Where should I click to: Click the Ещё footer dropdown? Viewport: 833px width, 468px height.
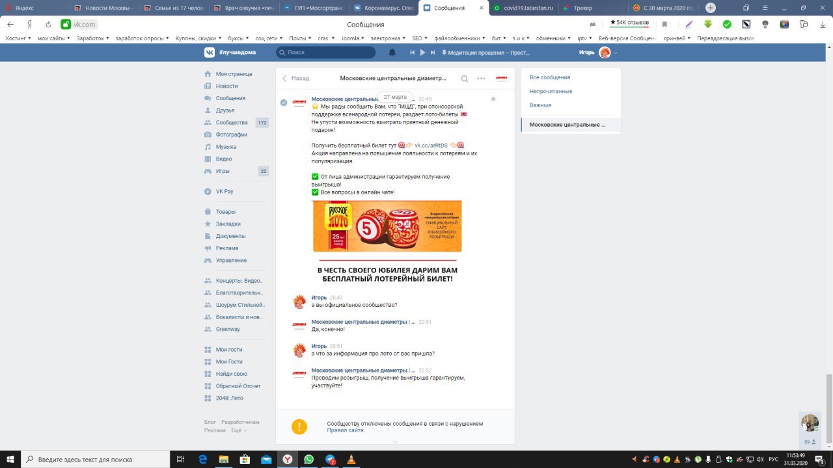tap(239, 430)
